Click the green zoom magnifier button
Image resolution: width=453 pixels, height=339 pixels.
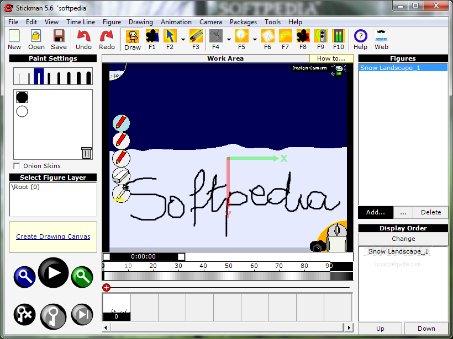(x=82, y=277)
